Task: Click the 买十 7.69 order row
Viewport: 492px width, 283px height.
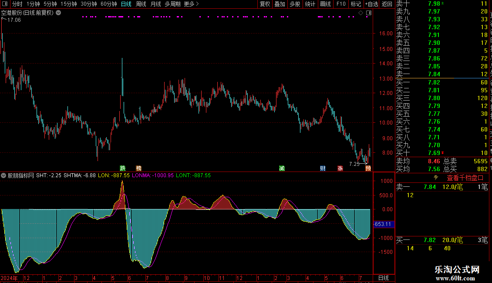Action: coord(442,153)
